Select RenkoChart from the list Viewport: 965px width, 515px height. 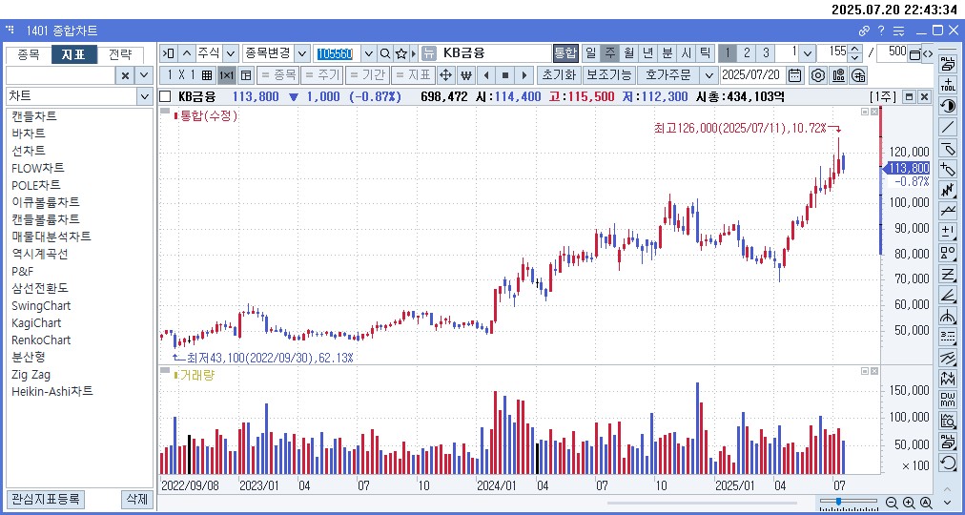click(41, 340)
